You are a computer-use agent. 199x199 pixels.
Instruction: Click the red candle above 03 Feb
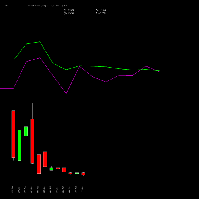[45, 159]
